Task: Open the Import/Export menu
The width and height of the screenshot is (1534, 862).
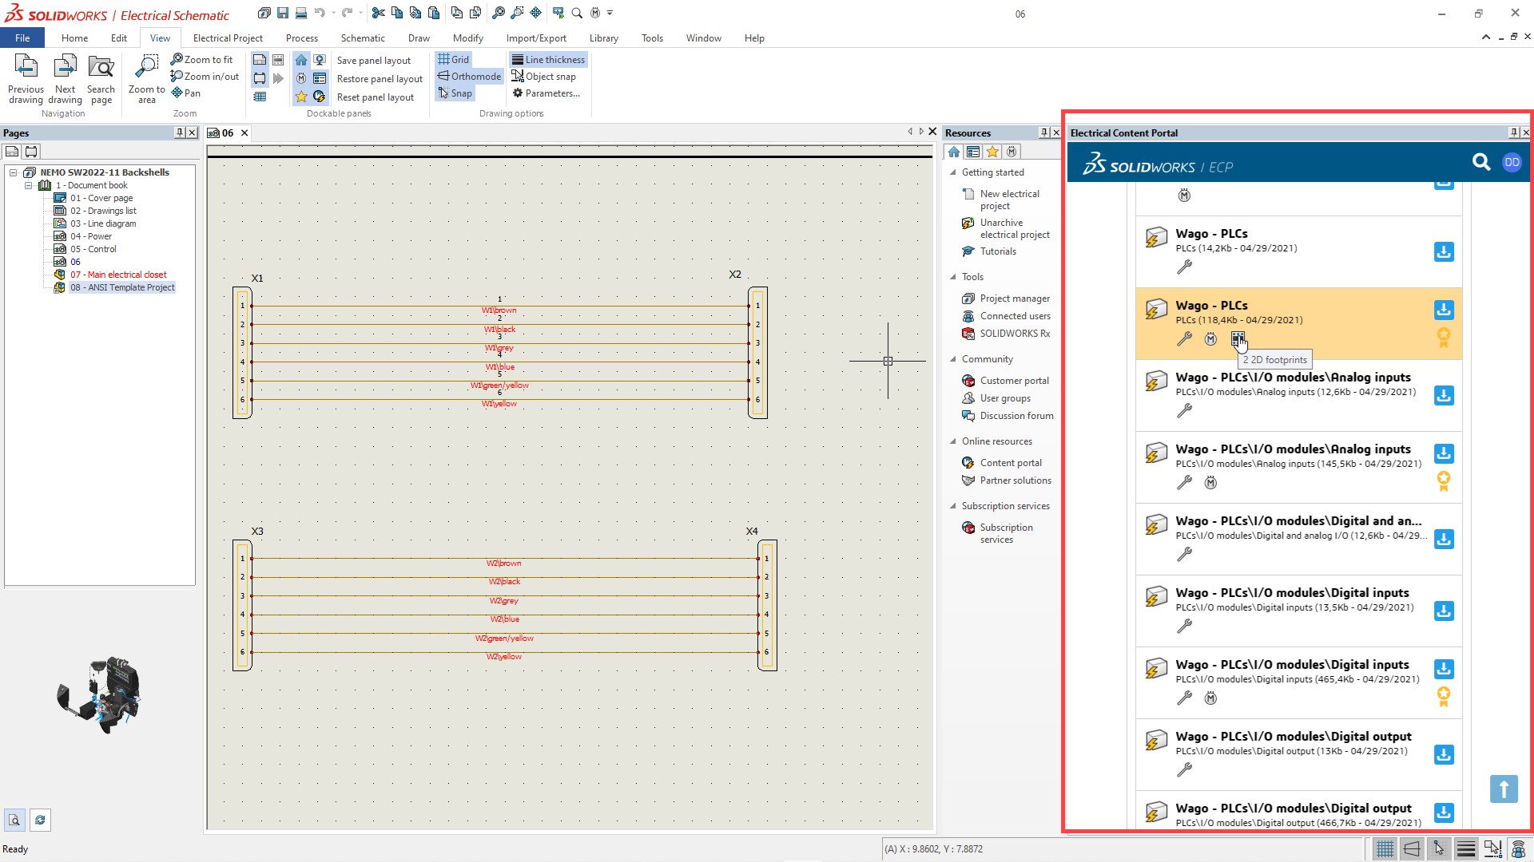Action: [x=535, y=38]
